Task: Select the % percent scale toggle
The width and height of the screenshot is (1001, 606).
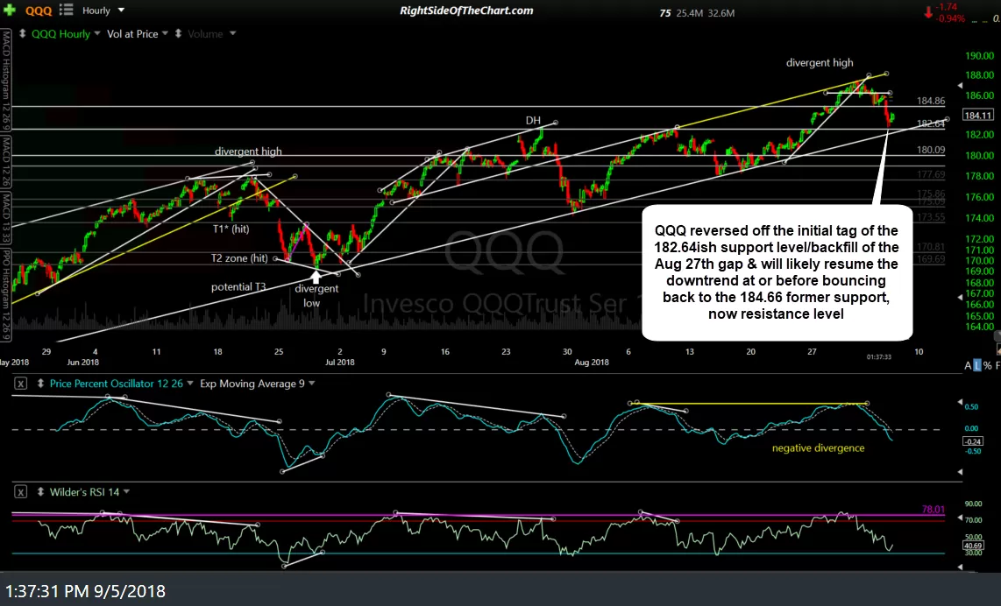Action: (x=988, y=365)
